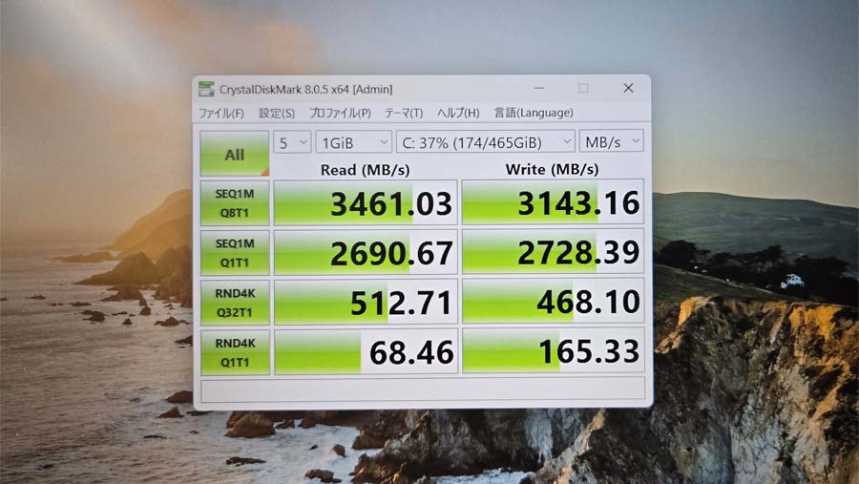Run the RND4K Q1T1 test
This screenshot has width=859, height=484.
[x=235, y=352]
